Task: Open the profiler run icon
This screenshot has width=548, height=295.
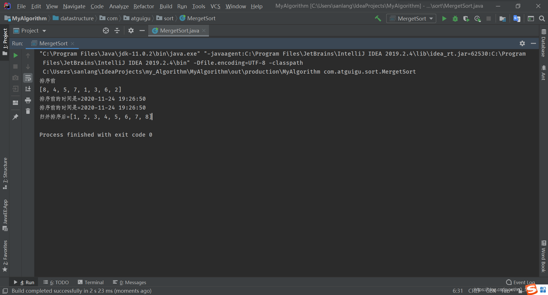Action: [x=478, y=19]
